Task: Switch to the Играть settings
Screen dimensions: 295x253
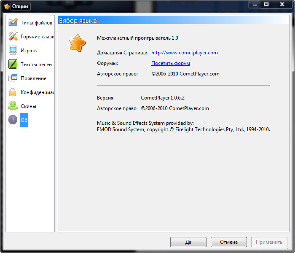Action: click(29, 51)
